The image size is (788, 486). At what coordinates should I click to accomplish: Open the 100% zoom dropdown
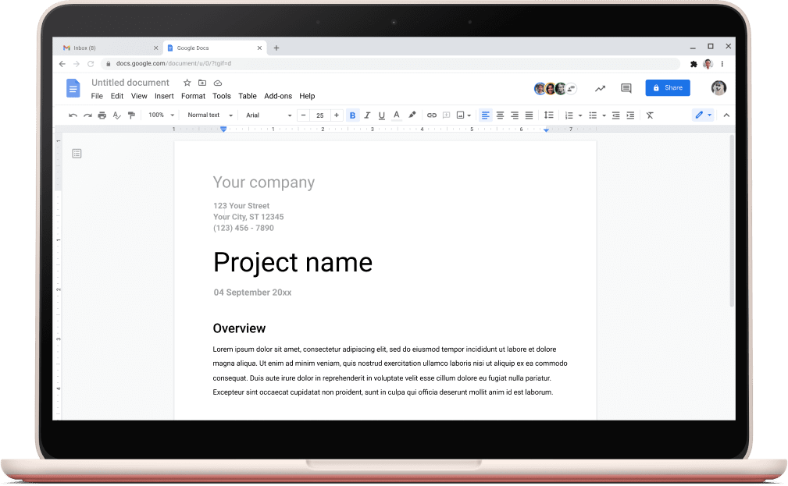tap(159, 115)
